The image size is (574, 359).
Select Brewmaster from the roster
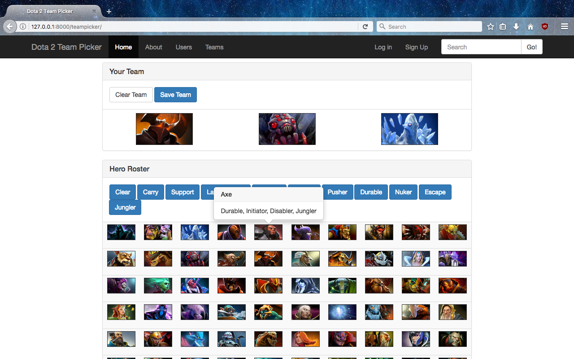coord(121,259)
